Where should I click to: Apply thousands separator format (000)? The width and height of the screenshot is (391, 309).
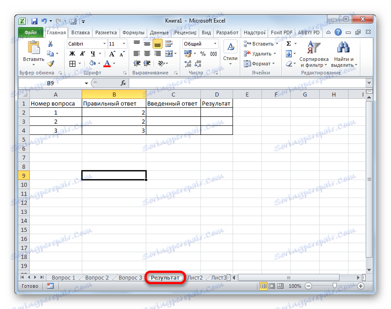pyautogui.click(x=214, y=54)
